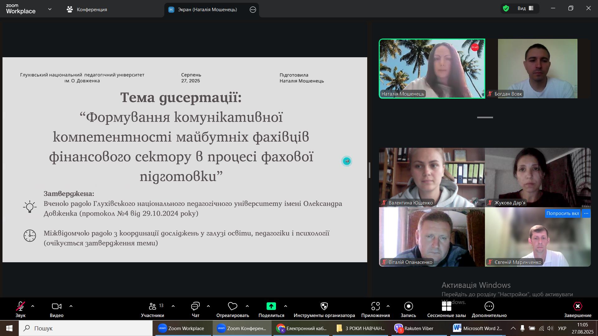Expand audio settings arrow next to Звук
Viewport: 598px width, 336px height.
coord(33,306)
